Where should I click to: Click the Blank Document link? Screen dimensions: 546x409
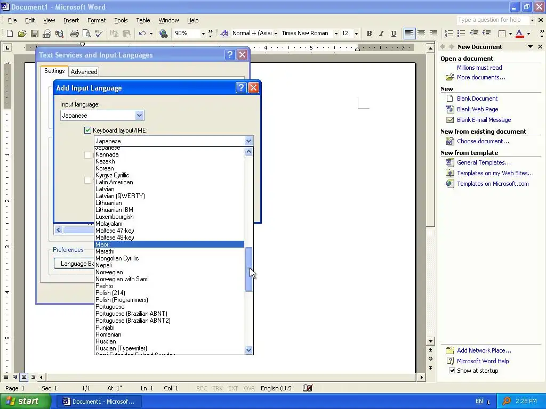pyautogui.click(x=477, y=99)
